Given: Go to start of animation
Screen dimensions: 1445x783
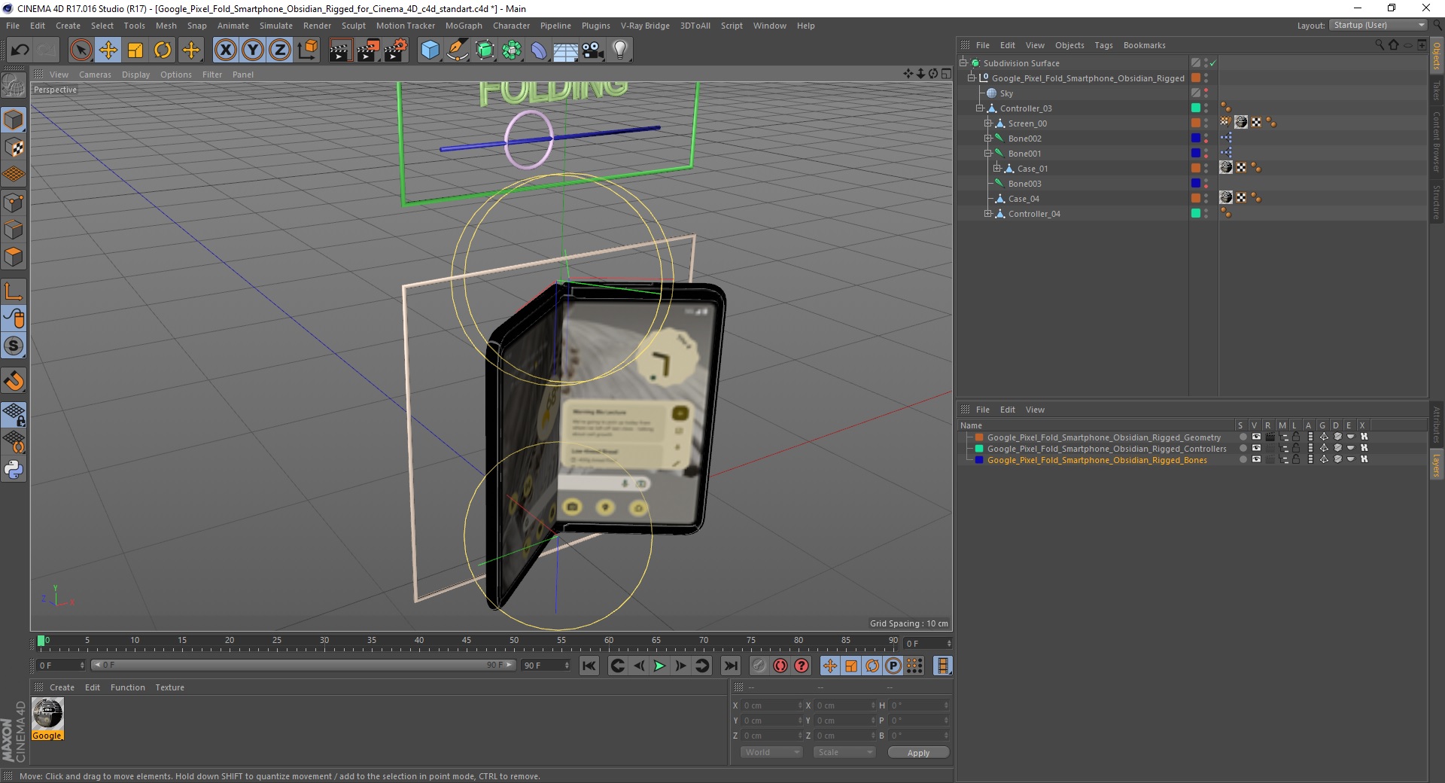Looking at the screenshot, I should click(x=589, y=666).
